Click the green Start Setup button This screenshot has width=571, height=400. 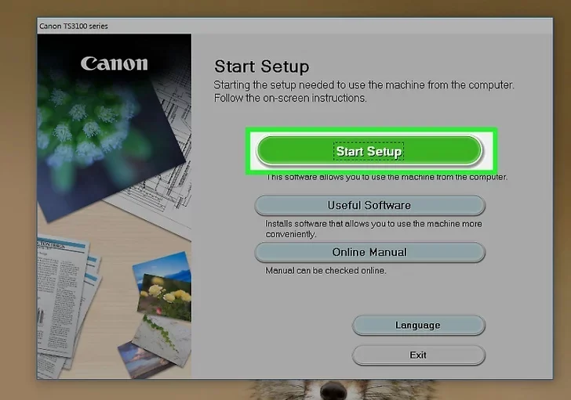point(369,150)
